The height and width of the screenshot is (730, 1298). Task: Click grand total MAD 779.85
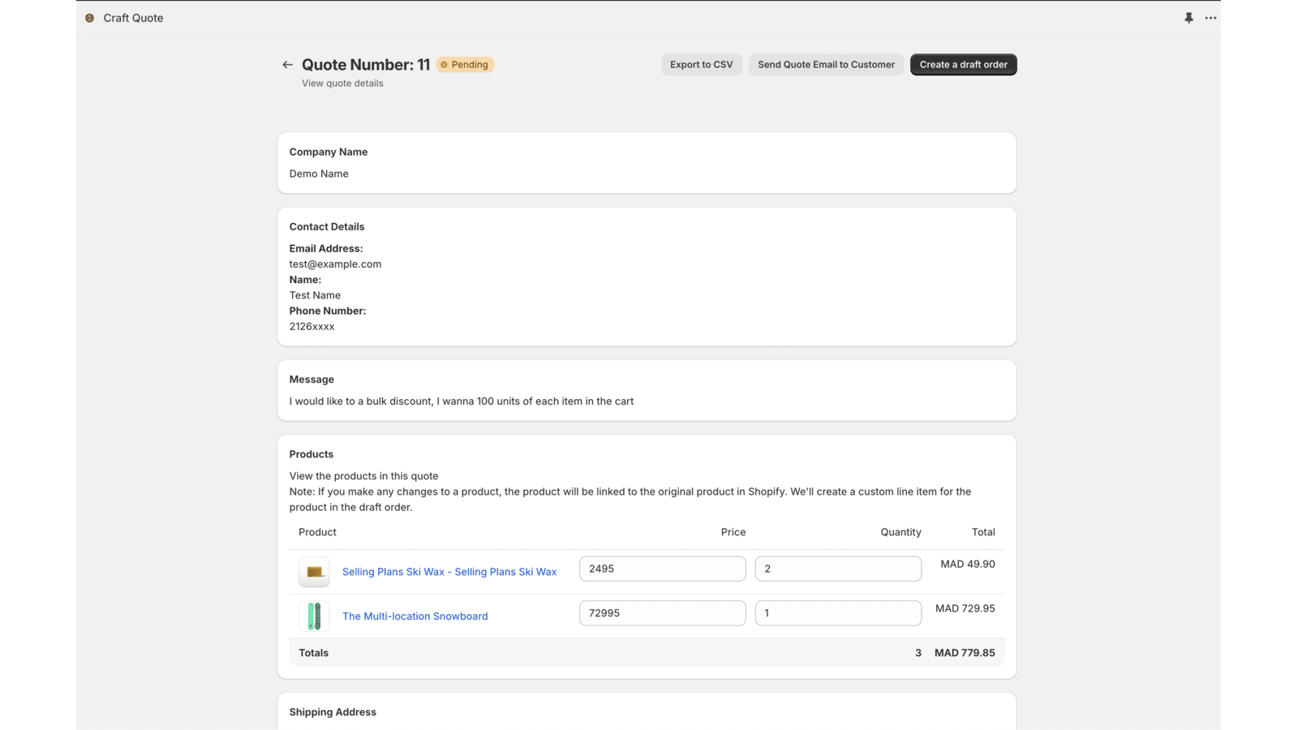coord(965,653)
